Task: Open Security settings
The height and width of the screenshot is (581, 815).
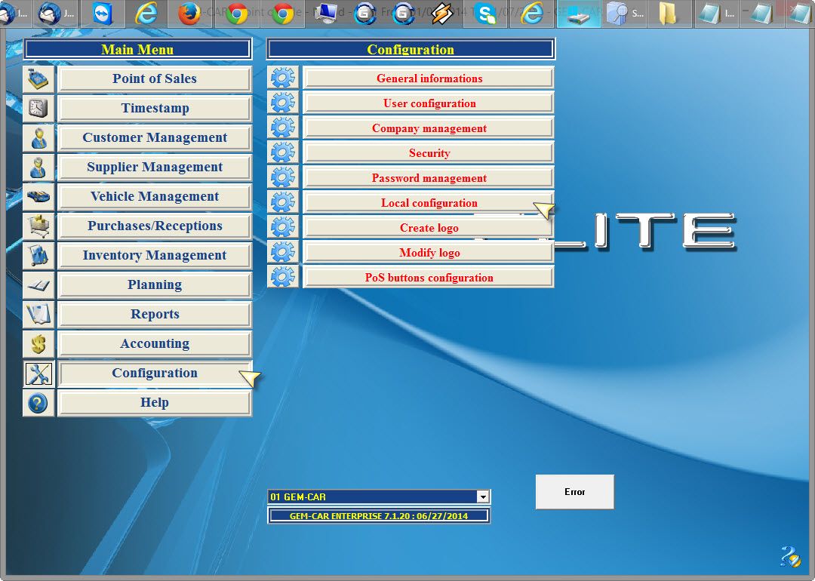Action: (429, 152)
